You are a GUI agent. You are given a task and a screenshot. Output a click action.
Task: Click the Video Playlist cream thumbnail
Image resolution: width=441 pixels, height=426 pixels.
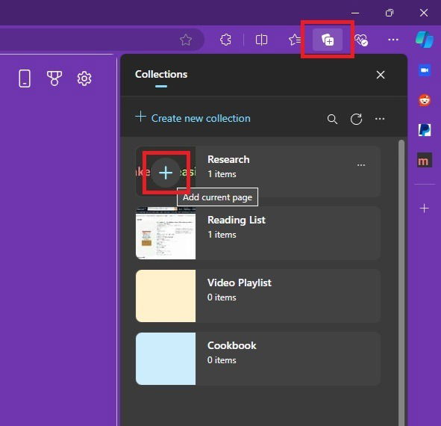click(x=166, y=296)
